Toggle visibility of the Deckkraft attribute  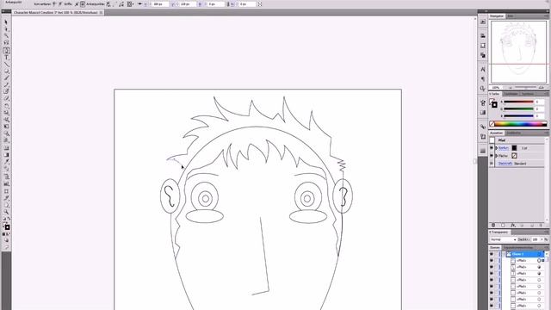492,164
